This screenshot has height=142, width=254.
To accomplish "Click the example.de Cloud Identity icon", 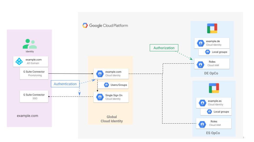I will (201, 43).
